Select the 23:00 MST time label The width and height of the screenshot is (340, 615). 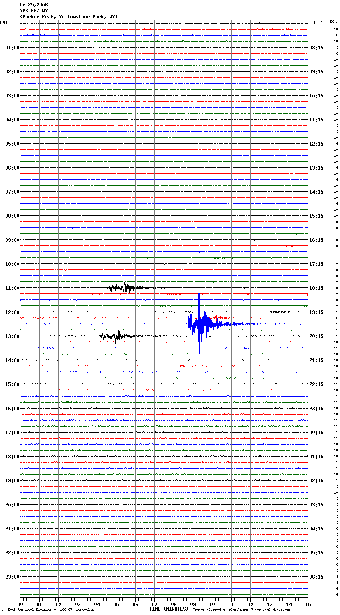click(x=12, y=577)
